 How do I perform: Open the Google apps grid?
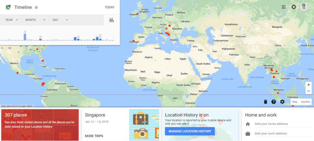tap(284, 7)
